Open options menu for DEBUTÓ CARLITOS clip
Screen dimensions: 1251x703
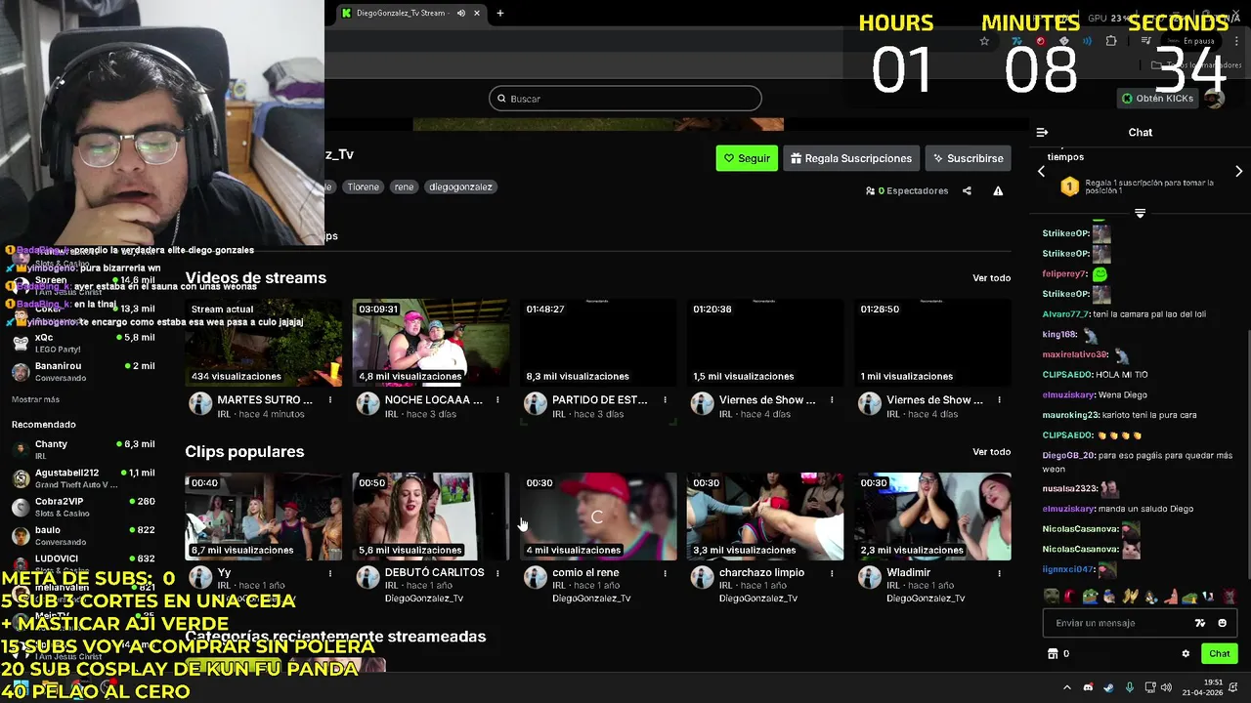tap(497, 573)
